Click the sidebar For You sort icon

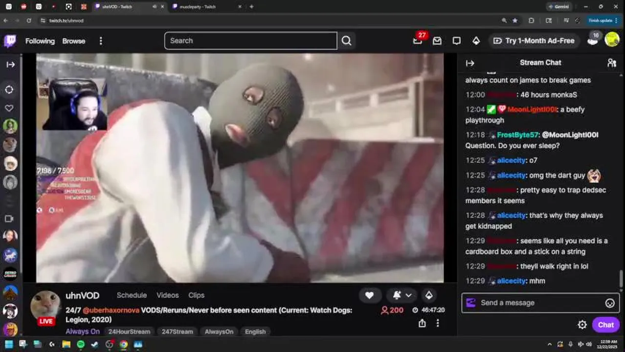(x=9, y=90)
